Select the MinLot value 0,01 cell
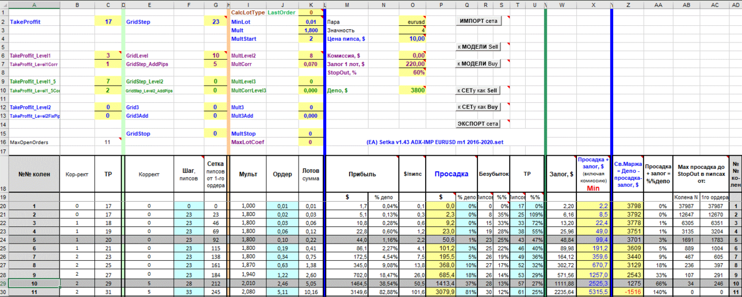 [311, 21]
